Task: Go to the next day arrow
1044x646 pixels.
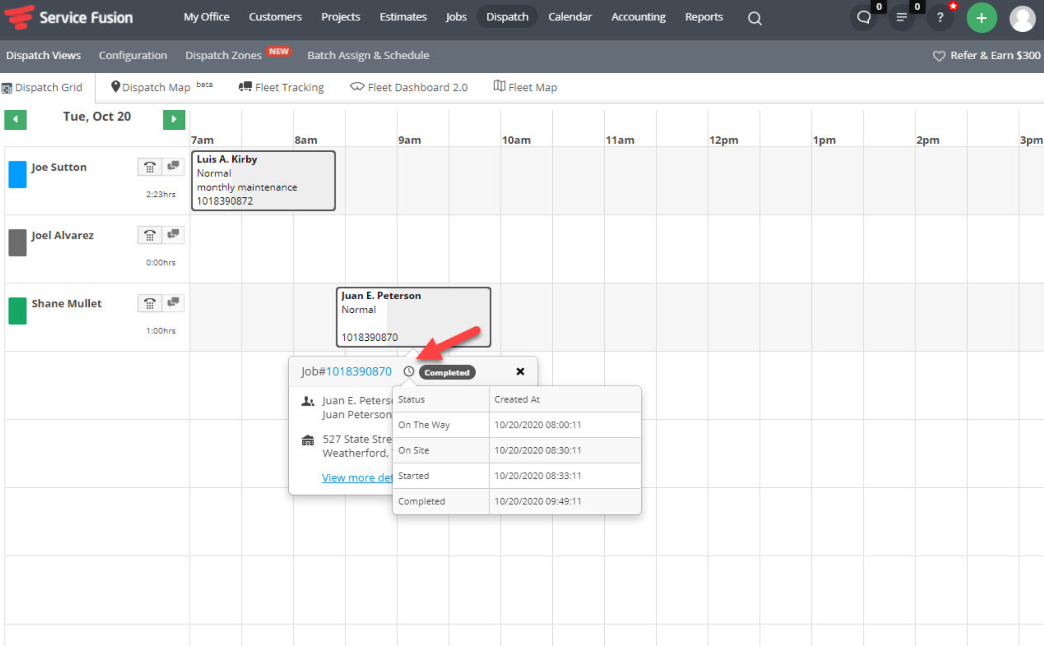Action: point(174,119)
